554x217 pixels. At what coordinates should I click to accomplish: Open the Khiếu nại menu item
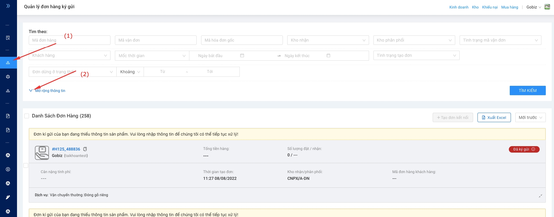coord(490,7)
